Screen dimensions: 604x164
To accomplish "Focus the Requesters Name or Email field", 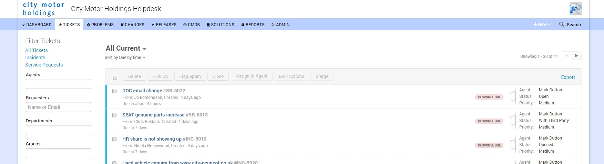I will click(59, 107).
